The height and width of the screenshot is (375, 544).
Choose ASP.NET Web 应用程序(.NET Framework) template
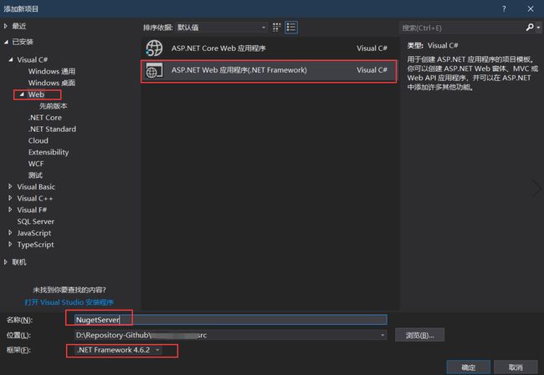click(269, 70)
